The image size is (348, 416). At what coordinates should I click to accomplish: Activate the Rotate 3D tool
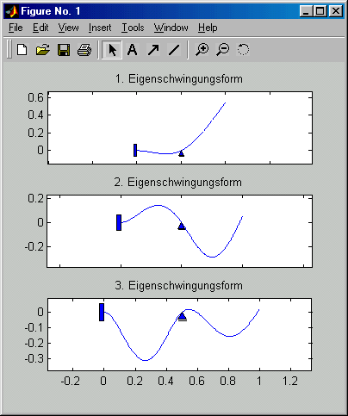click(x=243, y=50)
